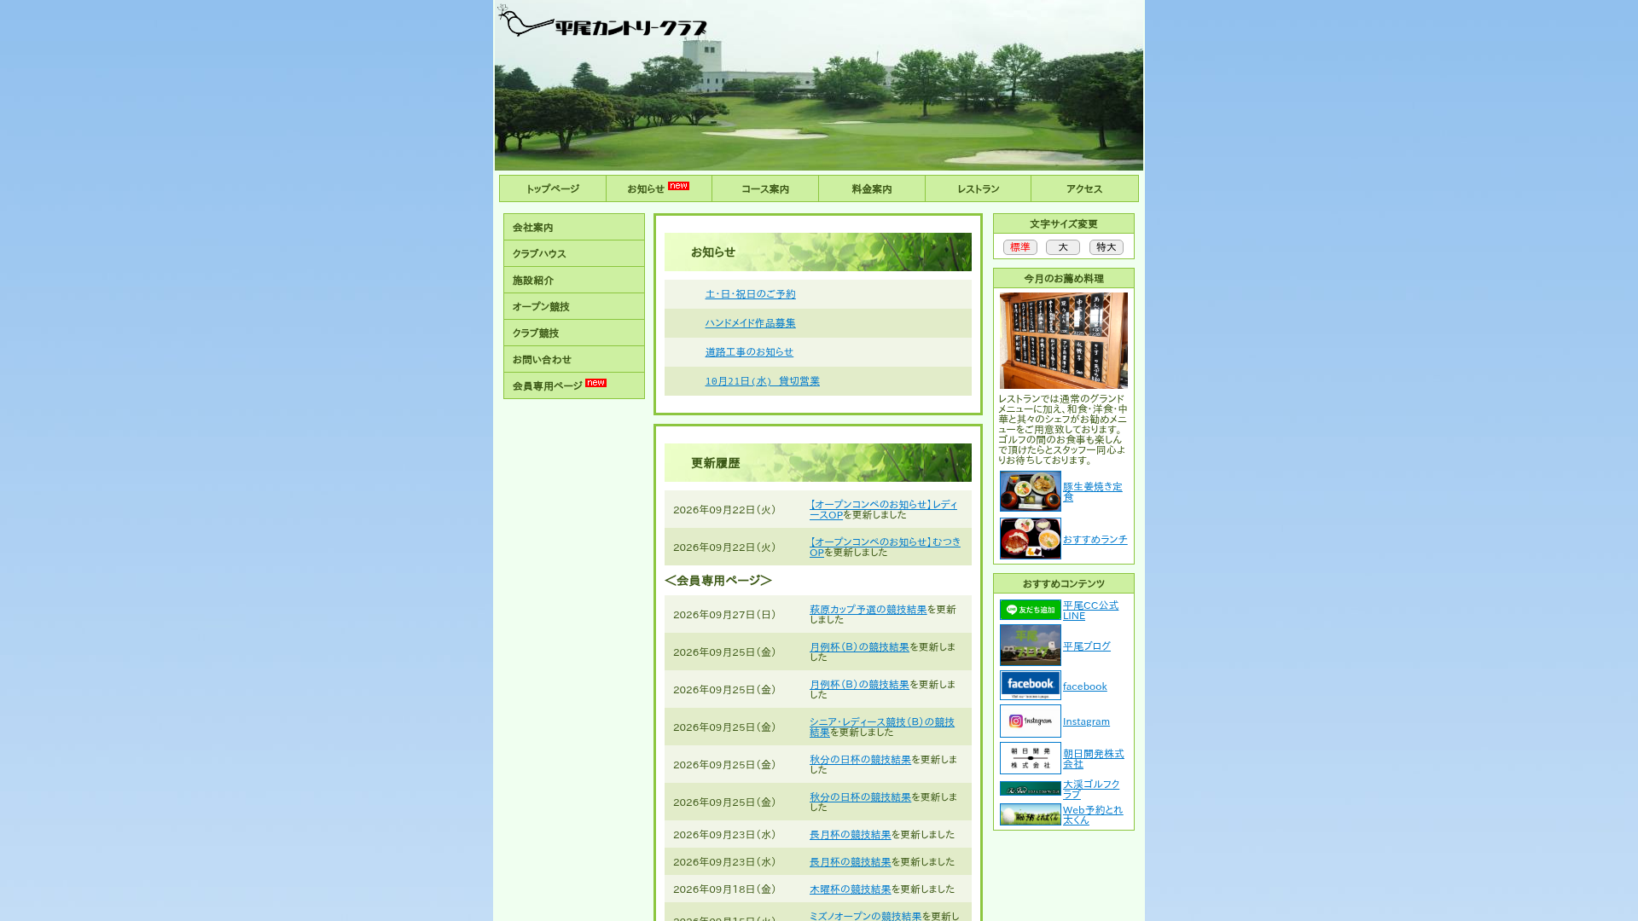Screen dimensions: 1638x921
Task: Open 料金案内 navigation tab
Action: [872, 188]
